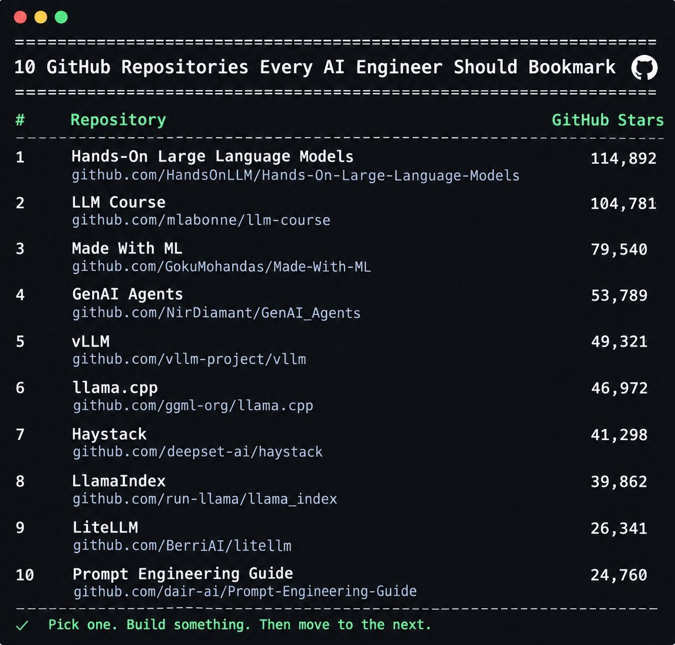The height and width of the screenshot is (645, 675).
Task: Click the star count 104,781
Action: point(623,204)
